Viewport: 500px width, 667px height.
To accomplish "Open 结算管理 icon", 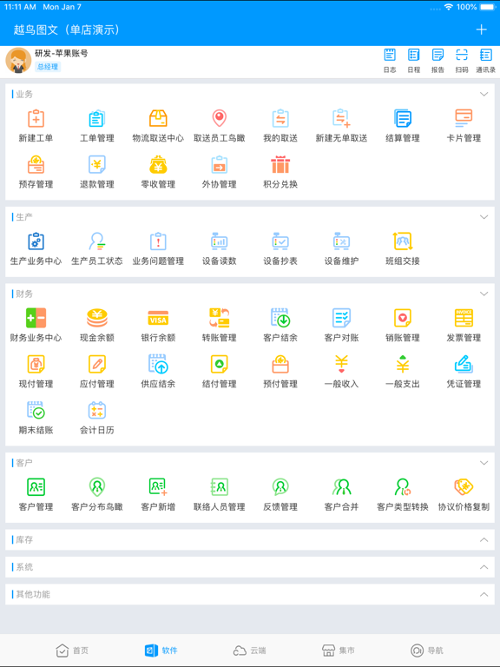I will [403, 119].
